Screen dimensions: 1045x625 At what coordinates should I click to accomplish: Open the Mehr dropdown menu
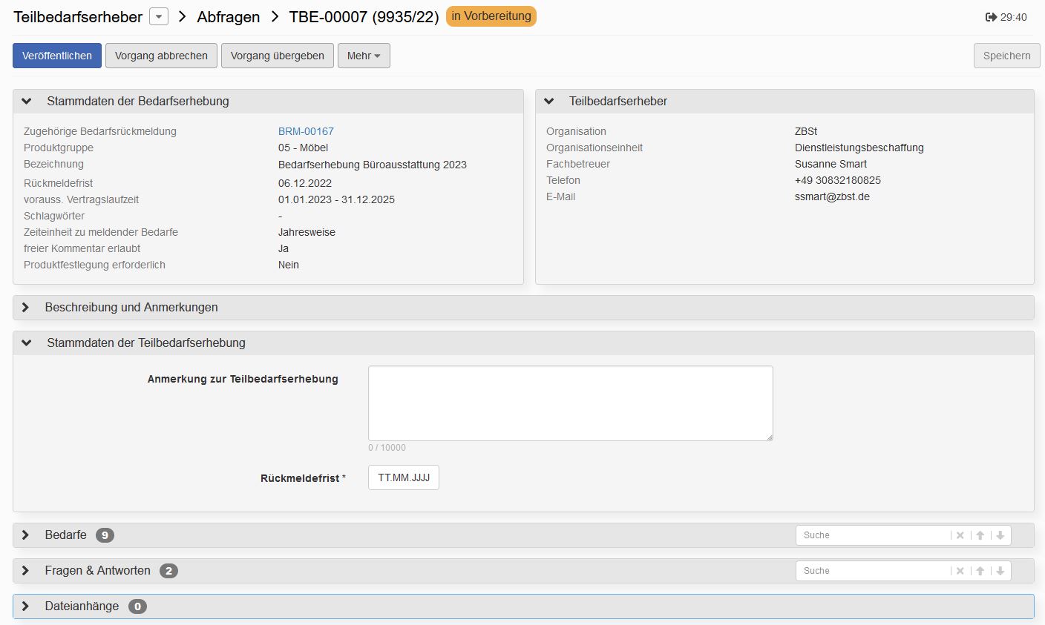364,55
